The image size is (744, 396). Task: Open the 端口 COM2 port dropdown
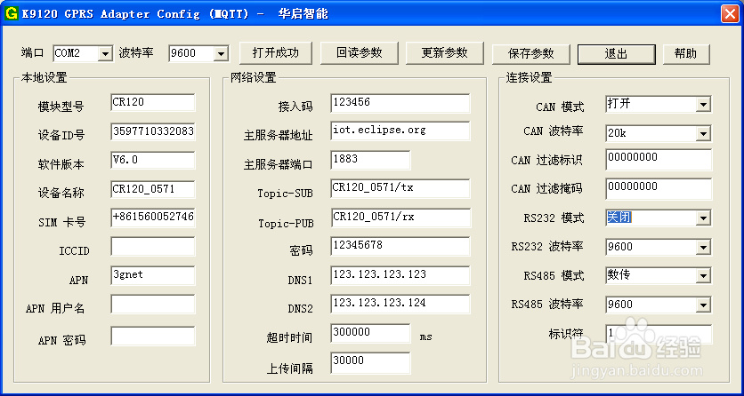(105, 53)
